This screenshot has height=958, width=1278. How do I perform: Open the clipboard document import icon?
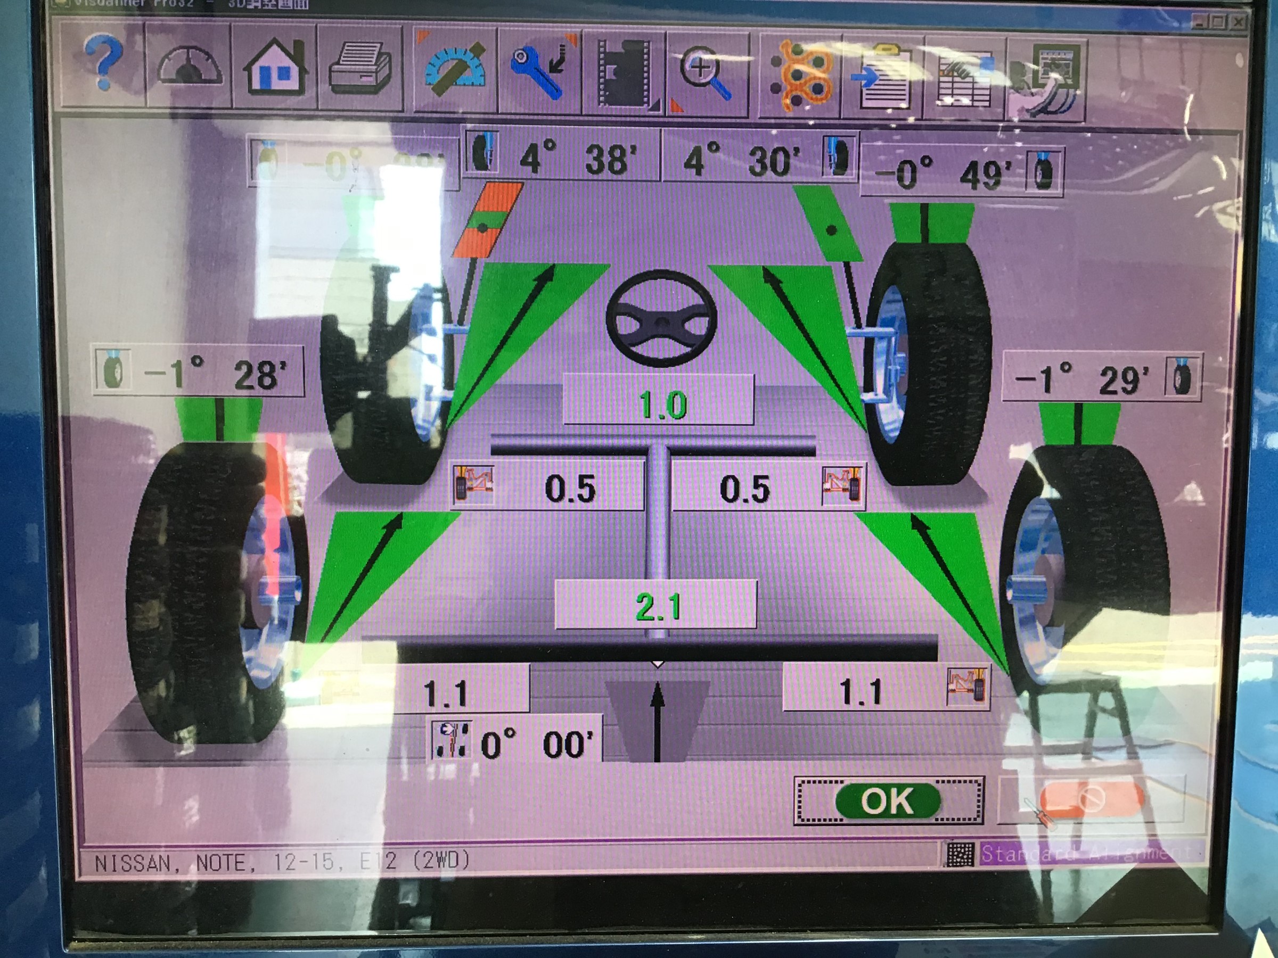pos(884,77)
